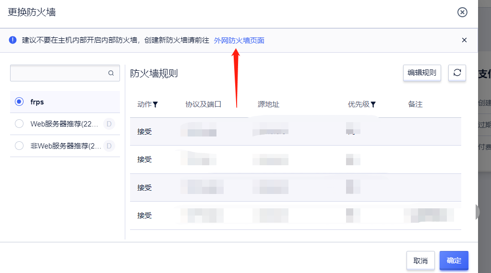The height and width of the screenshot is (273, 491).
Task: Open the 优先级 column filter icon
Action: (373, 104)
